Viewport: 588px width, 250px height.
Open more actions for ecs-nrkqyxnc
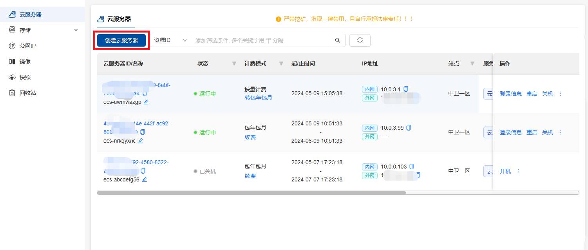[x=561, y=133]
